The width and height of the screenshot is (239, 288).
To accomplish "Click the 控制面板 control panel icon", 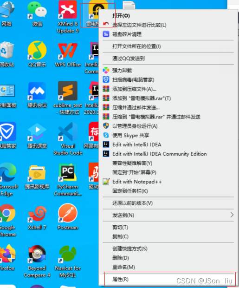I will [7, 91].
